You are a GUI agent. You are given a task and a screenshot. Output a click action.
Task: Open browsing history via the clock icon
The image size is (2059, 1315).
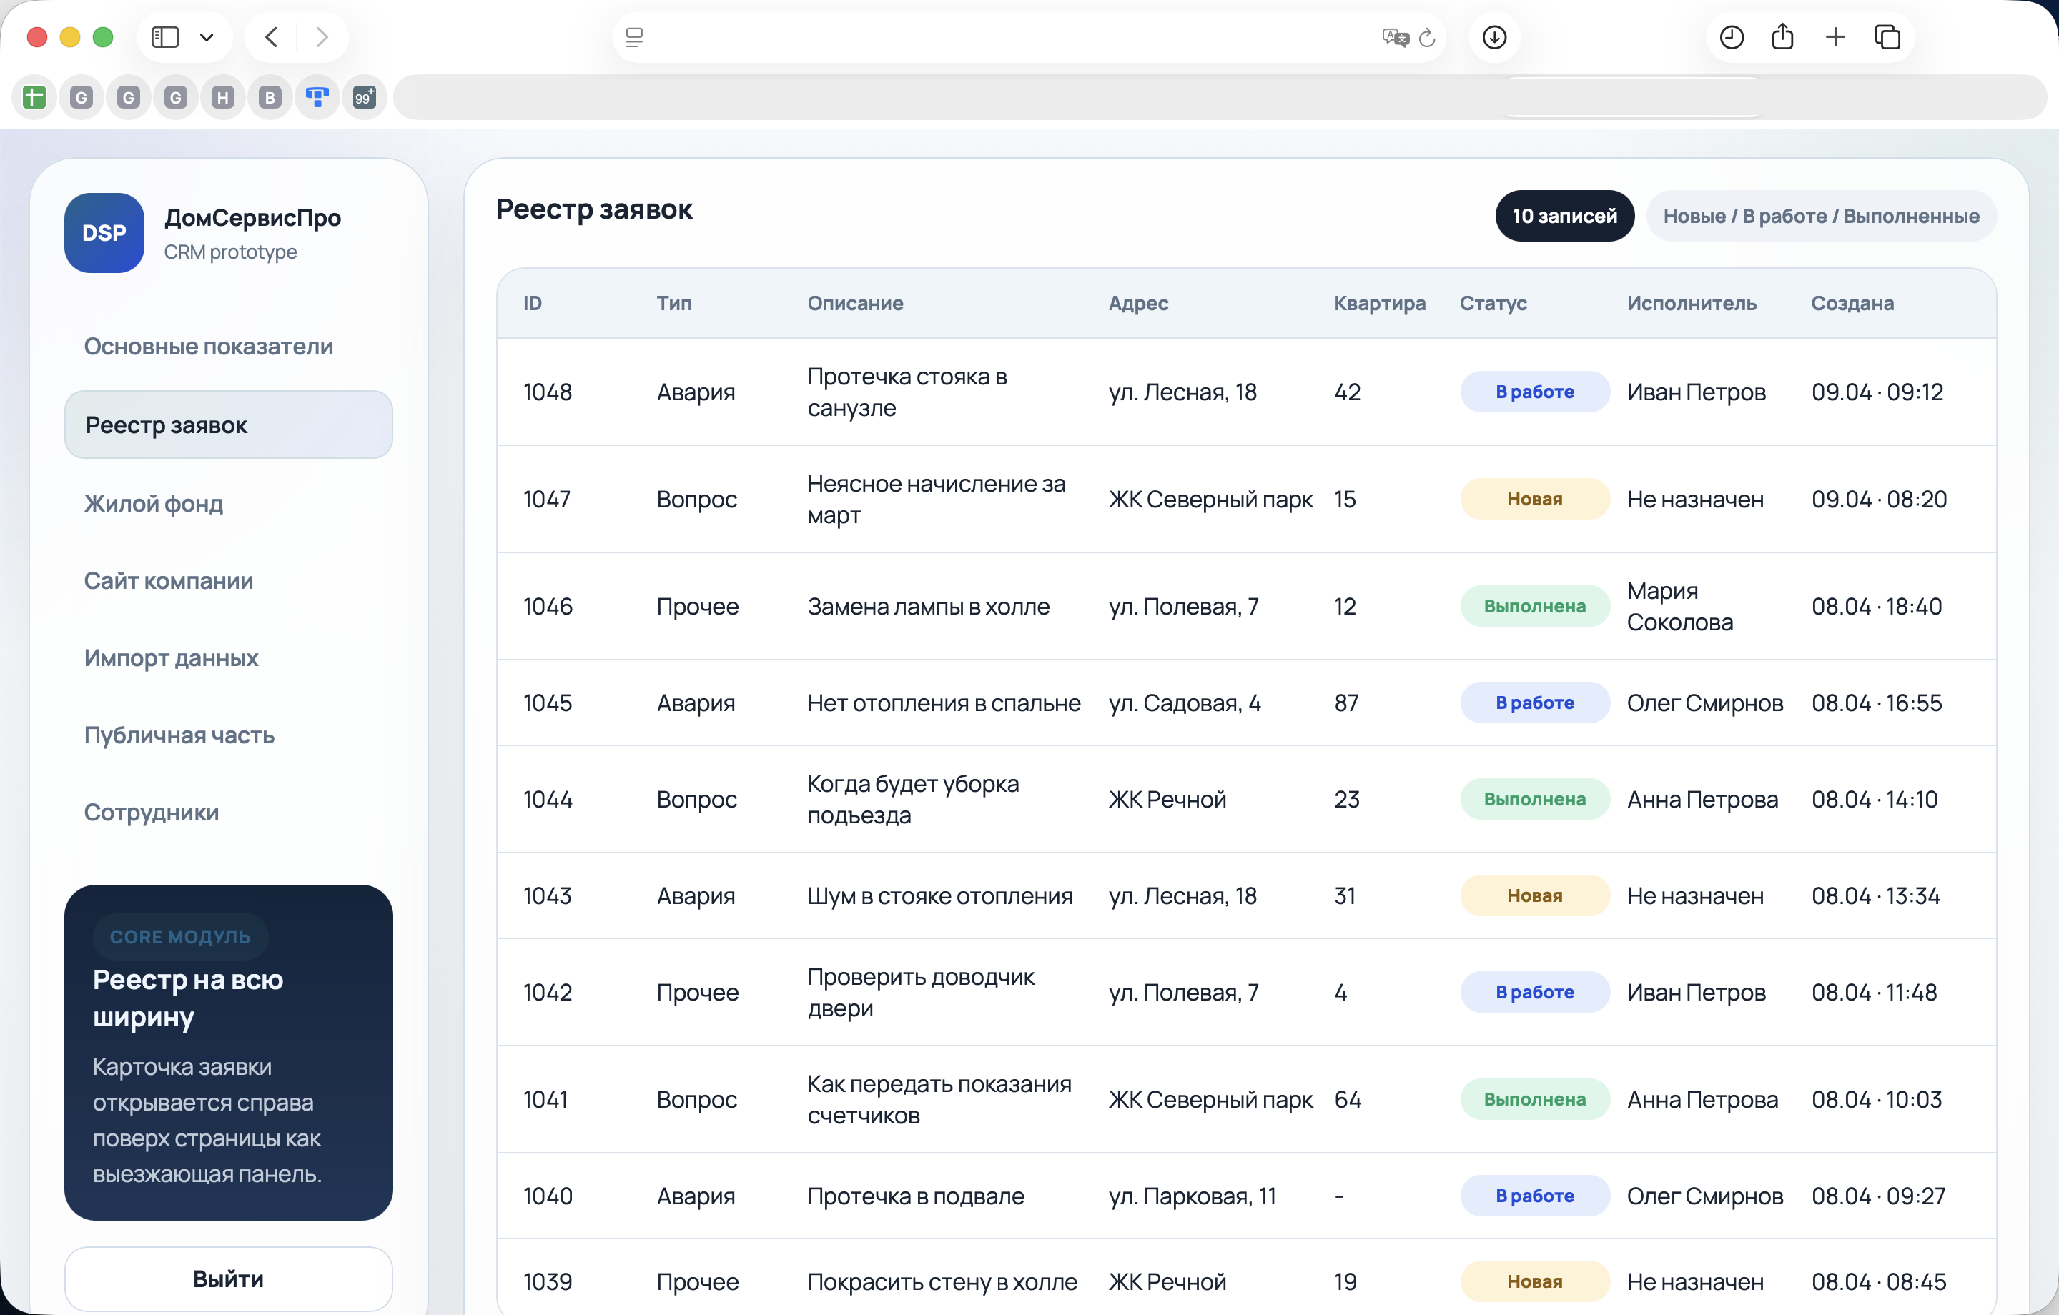[1731, 36]
